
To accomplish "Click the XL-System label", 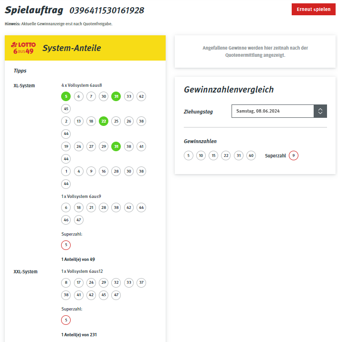I will click(x=24, y=85).
